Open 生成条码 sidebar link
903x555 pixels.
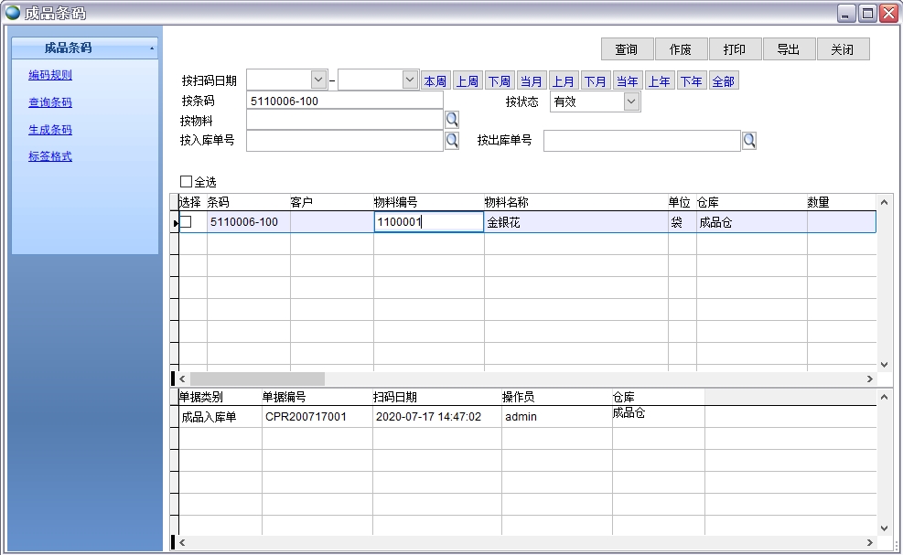click(x=50, y=130)
